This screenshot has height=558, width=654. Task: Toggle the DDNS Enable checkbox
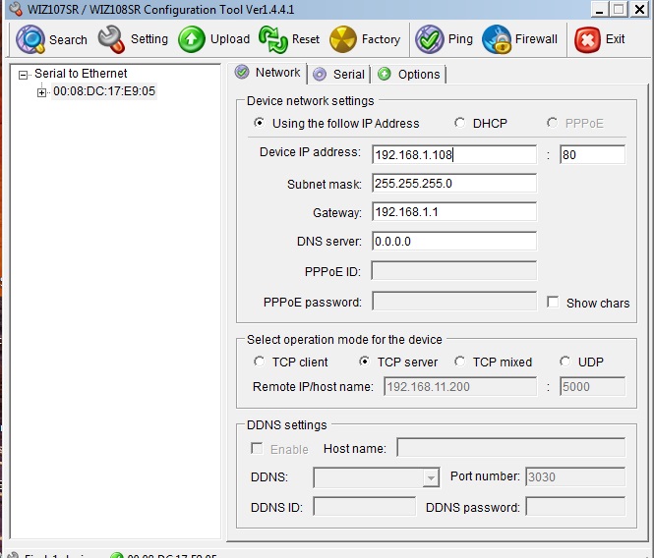tap(257, 448)
